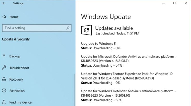Close the Settings window

(186, 3)
